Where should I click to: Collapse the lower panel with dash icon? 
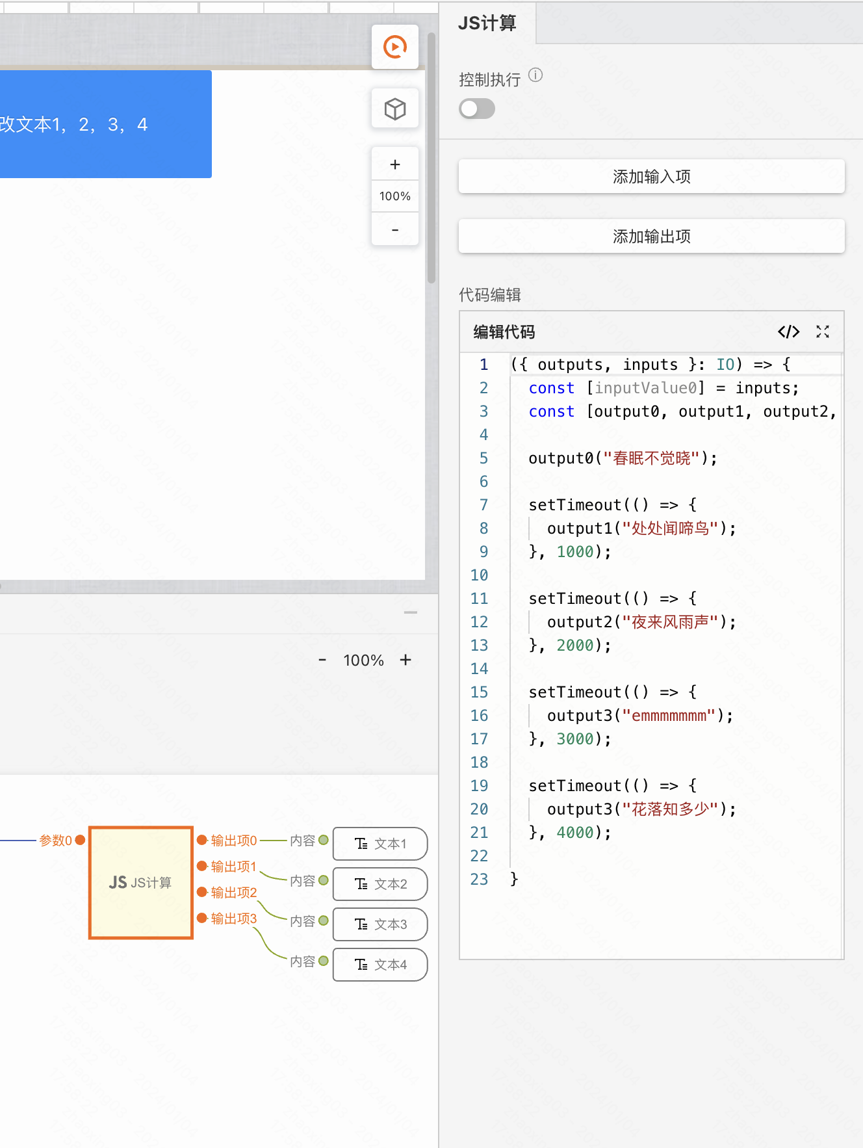click(411, 612)
